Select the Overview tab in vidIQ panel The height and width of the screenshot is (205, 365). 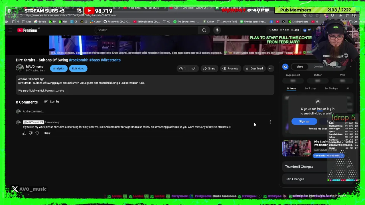[x=318, y=67]
